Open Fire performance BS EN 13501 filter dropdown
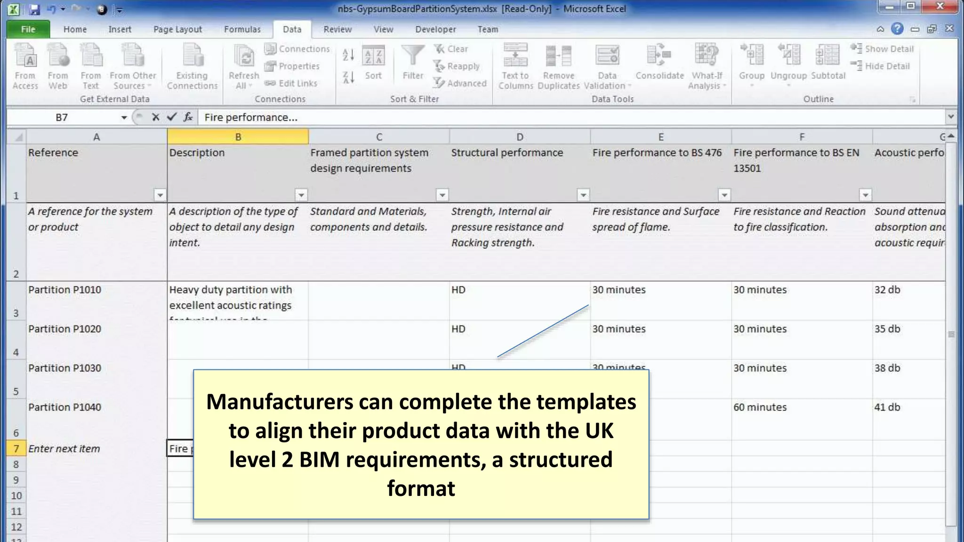Viewport: 964px width, 542px height. pos(865,195)
